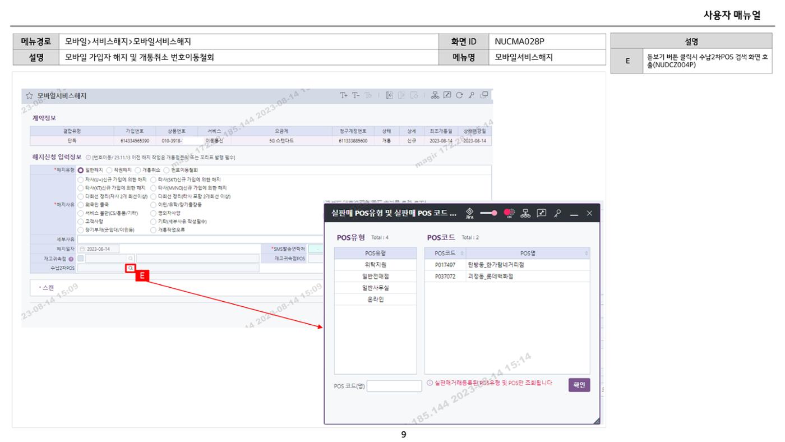
Task: Open new window icon in main toolbar
Action: [x=484, y=95]
